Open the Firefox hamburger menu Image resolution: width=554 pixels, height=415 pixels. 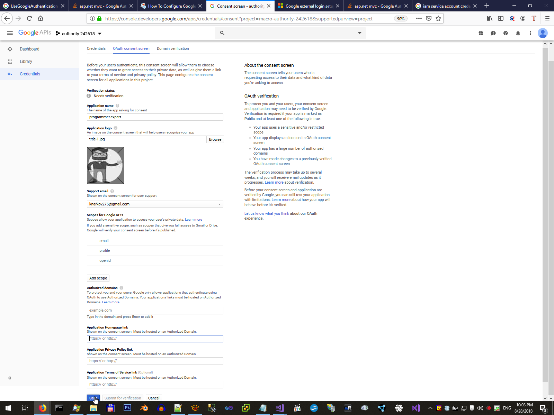pyautogui.click(x=547, y=18)
